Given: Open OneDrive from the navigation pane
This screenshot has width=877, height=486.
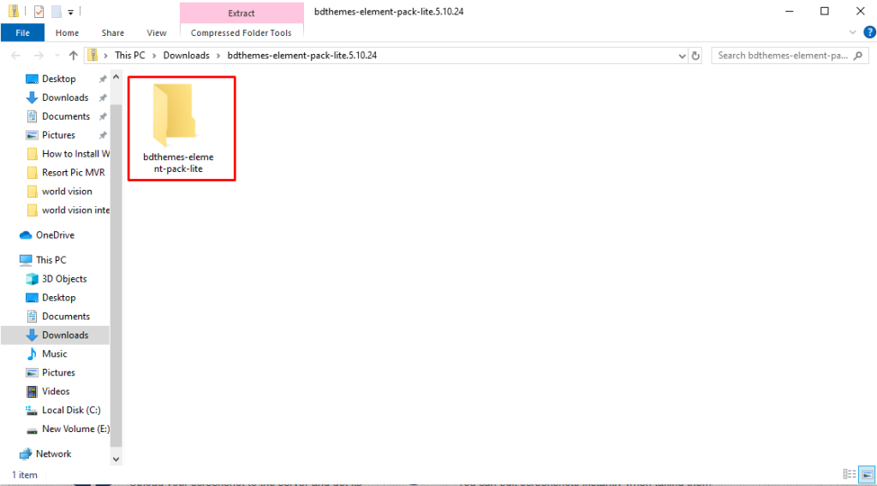Looking at the screenshot, I should pyautogui.click(x=55, y=235).
